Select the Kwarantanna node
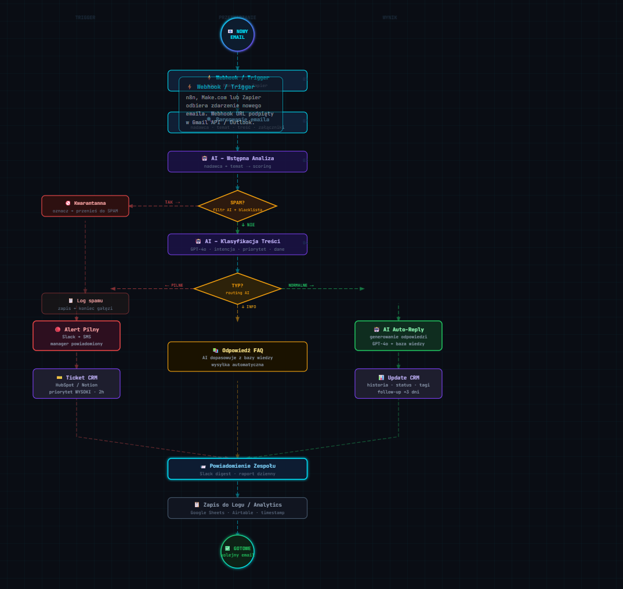 point(85,206)
